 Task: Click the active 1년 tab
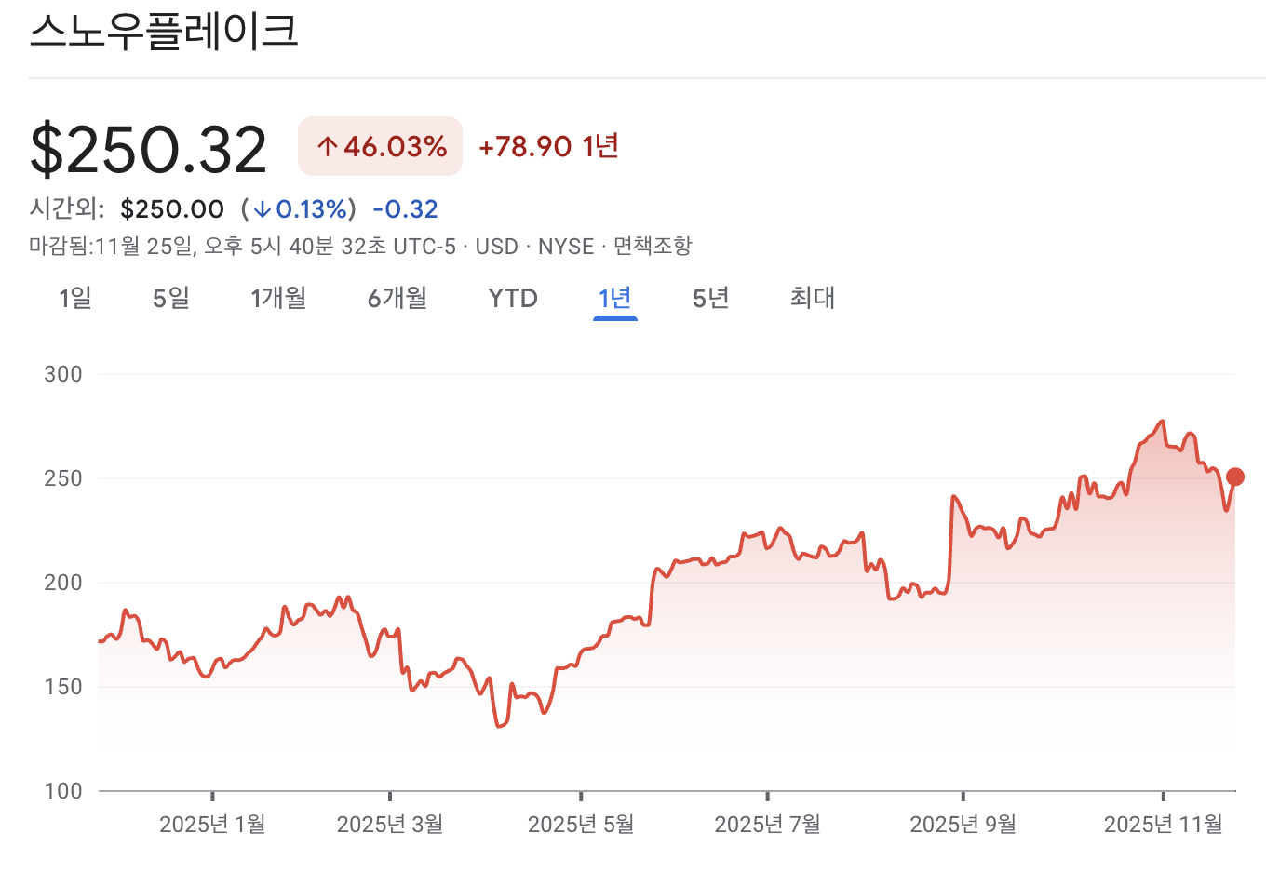pyautogui.click(x=613, y=298)
